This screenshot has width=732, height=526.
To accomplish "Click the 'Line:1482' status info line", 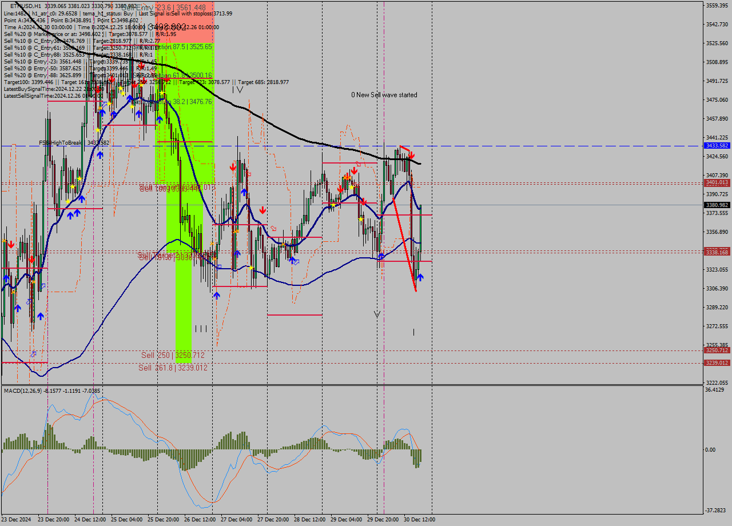I will (118, 13).
